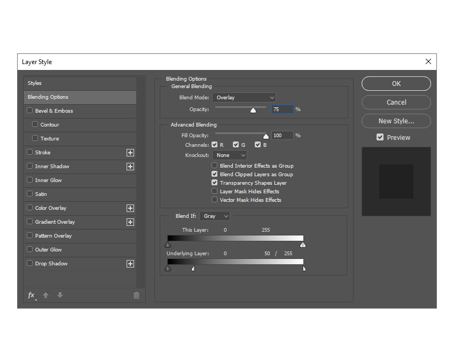Click the fx icon at panel bottom
Viewport: 454px width, 362px height.
pyautogui.click(x=30, y=295)
